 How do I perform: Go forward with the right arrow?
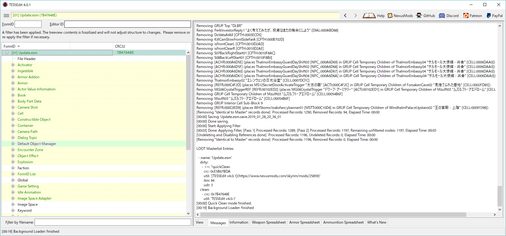[x=355, y=15]
